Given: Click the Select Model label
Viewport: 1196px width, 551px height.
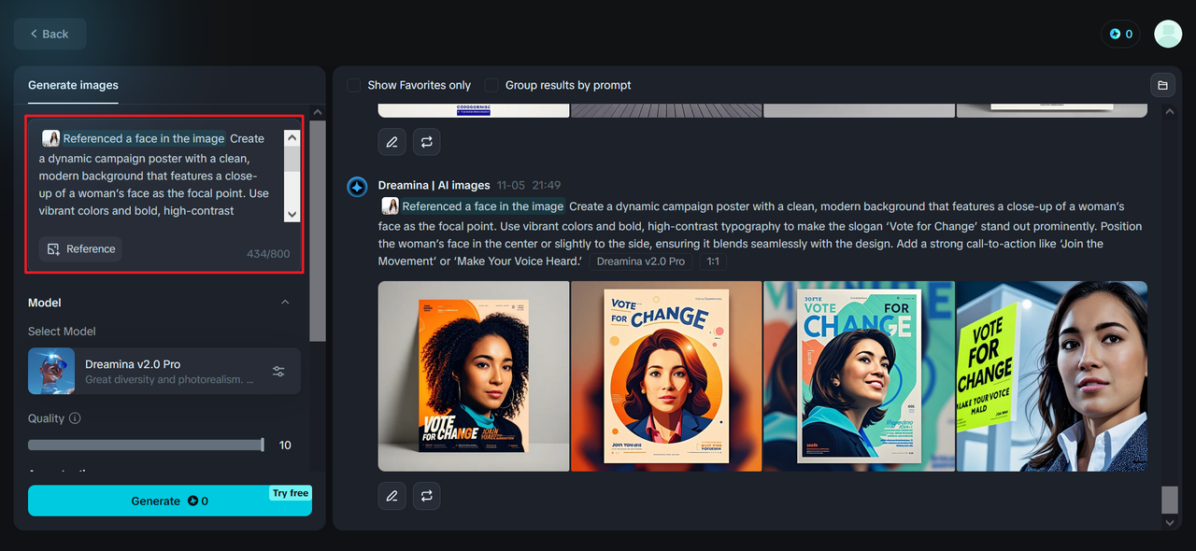Looking at the screenshot, I should (62, 332).
